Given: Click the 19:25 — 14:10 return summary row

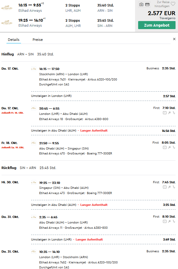Looking at the screenshot, I should pyautogui.click(x=67, y=23).
